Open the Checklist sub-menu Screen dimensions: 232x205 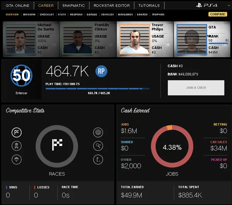click(47, 14)
